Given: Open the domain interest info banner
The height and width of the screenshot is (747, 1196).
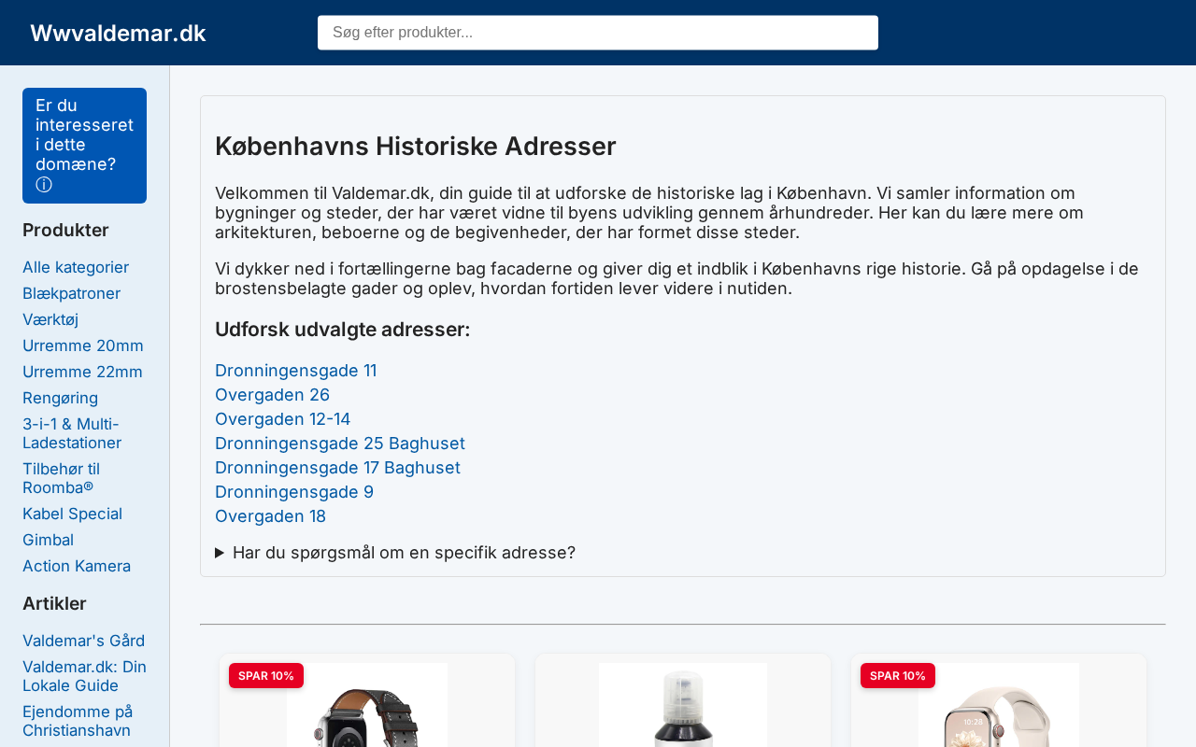Looking at the screenshot, I should (84, 146).
